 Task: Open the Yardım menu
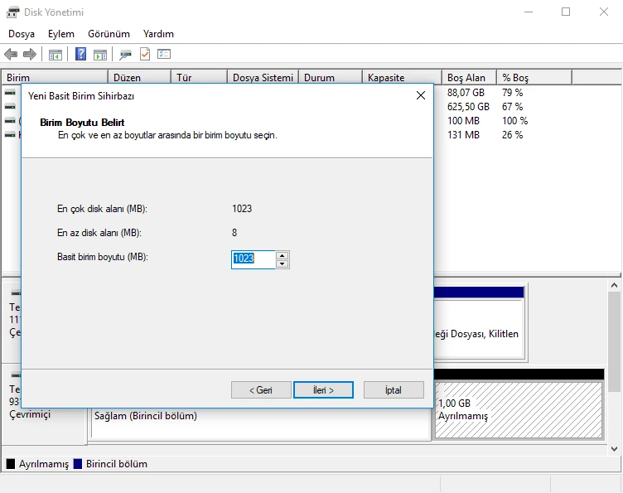tap(158, 34)
